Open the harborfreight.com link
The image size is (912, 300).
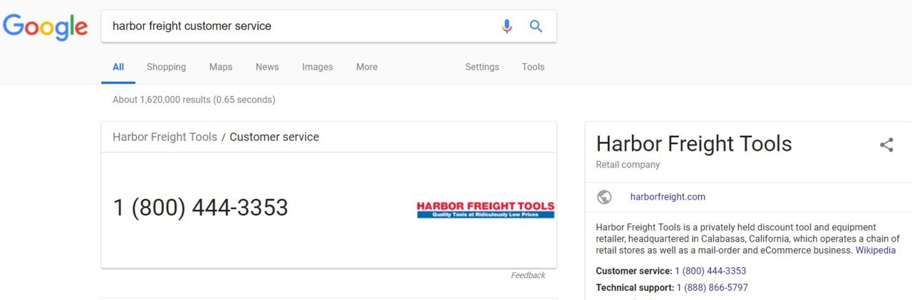(668, 197)
